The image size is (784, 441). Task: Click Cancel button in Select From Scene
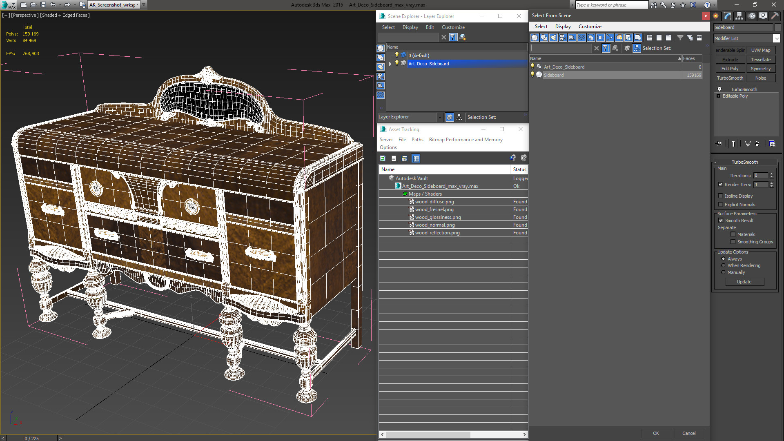689,433
